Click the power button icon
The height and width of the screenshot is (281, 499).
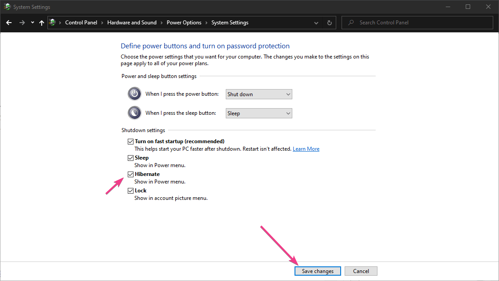coord(134,94)
